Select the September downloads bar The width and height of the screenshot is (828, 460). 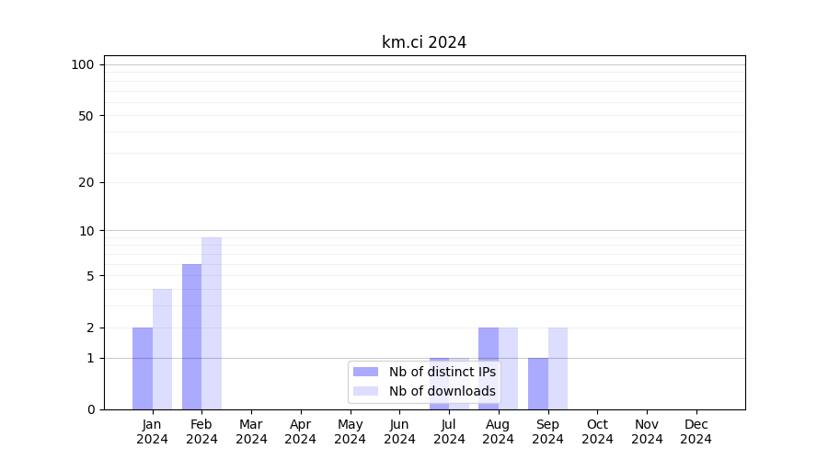click(x=558, y=368)
